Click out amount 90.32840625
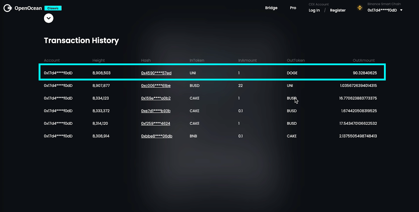Image resolution: width=419 pixels, height=212 pixels. (365, 73)
